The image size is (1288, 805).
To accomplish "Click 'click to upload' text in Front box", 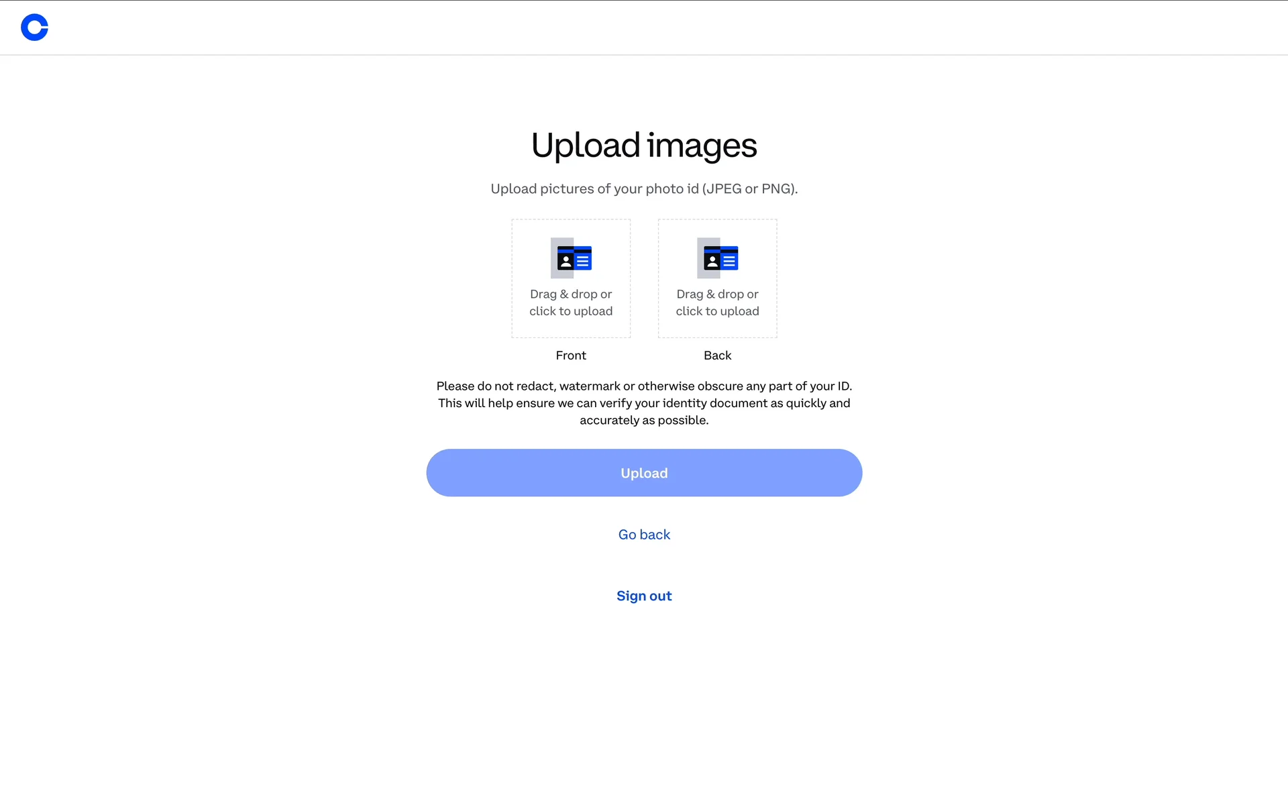I will (x=571, y=311).
